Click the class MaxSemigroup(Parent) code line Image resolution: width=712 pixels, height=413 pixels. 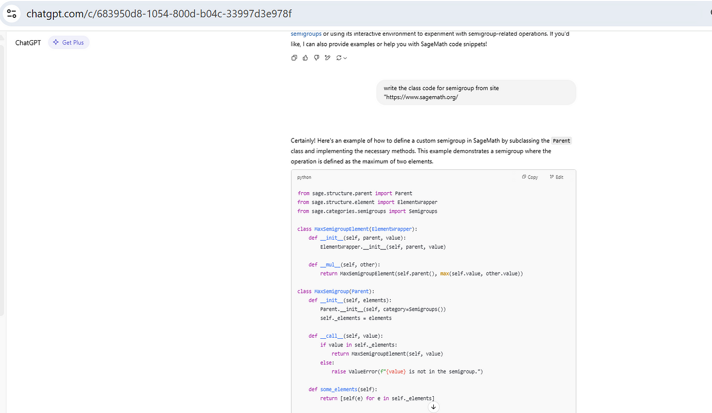tap(336, 291)
